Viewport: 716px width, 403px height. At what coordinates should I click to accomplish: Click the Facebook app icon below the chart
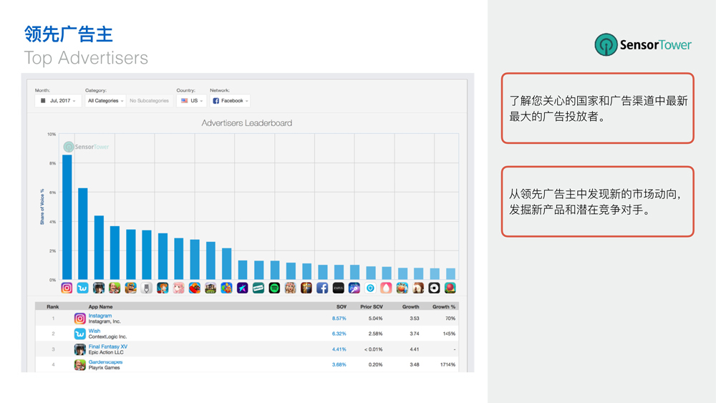[x=322, y=288]
